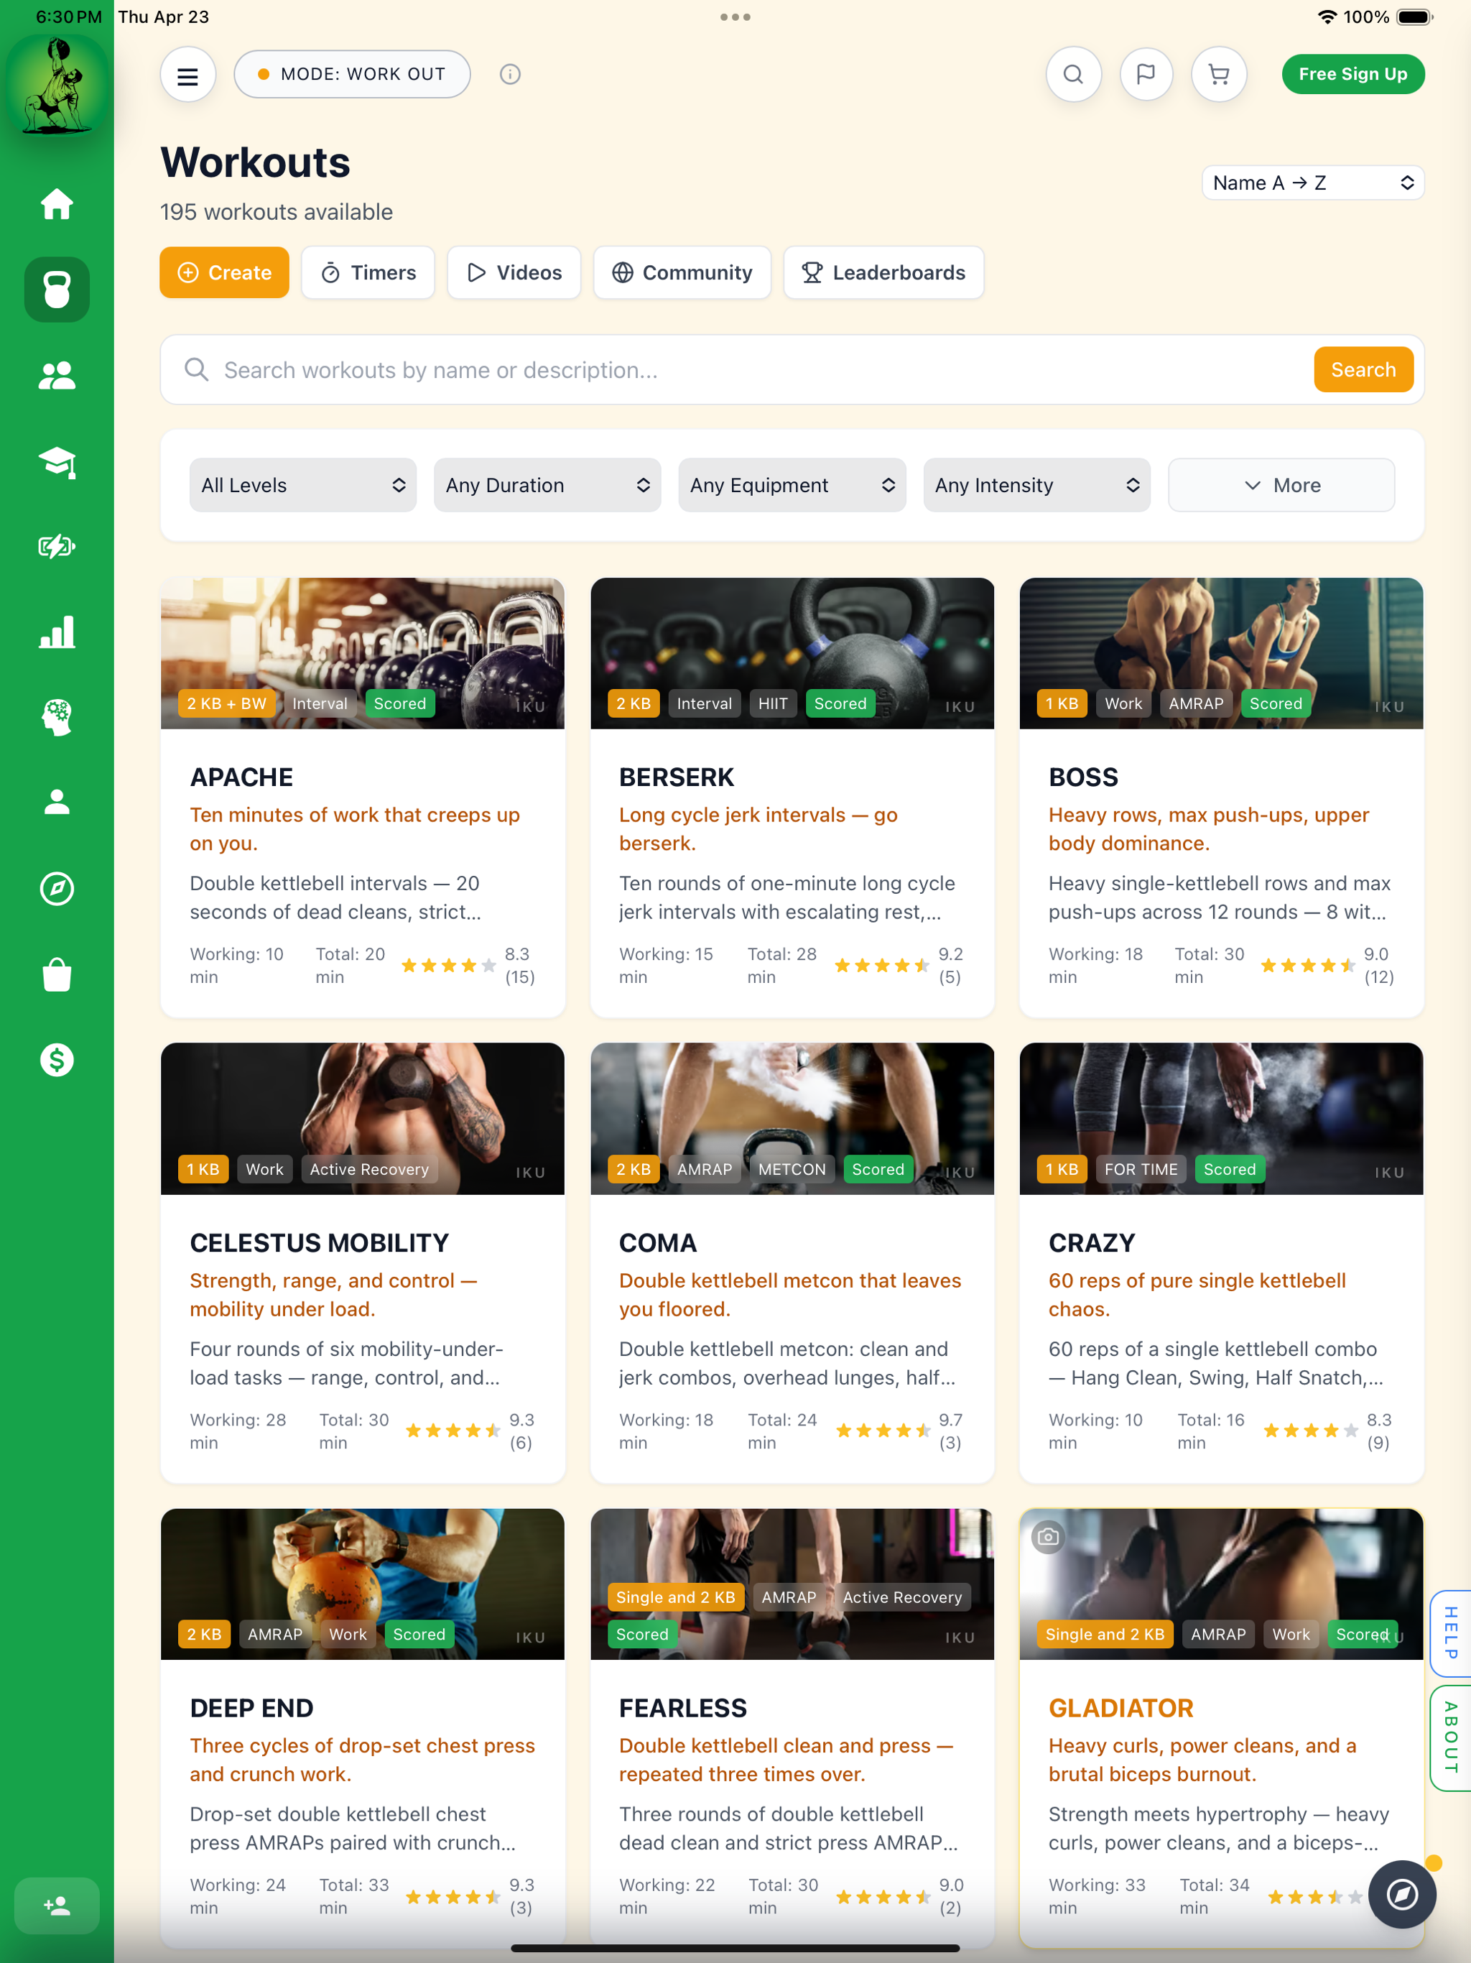Open the Timers tab
This screenshot has height=1963, width=1471.
point(368,272)
